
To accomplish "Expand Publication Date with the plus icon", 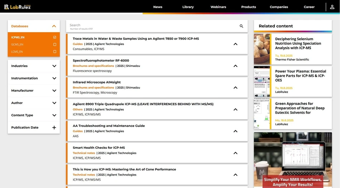I will click(54, 127).
